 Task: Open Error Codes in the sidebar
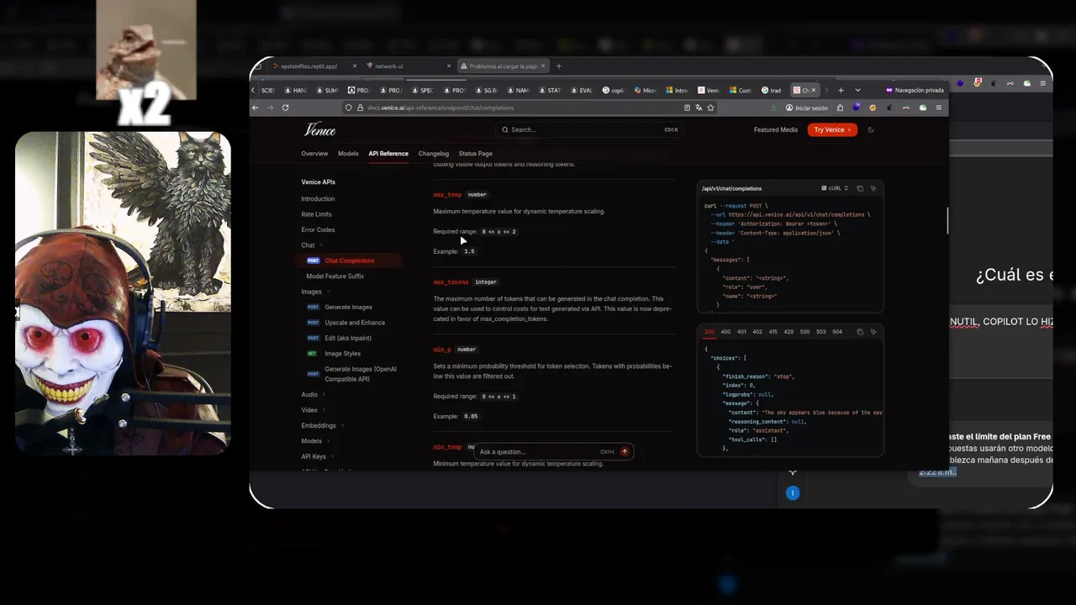(318, 229)
